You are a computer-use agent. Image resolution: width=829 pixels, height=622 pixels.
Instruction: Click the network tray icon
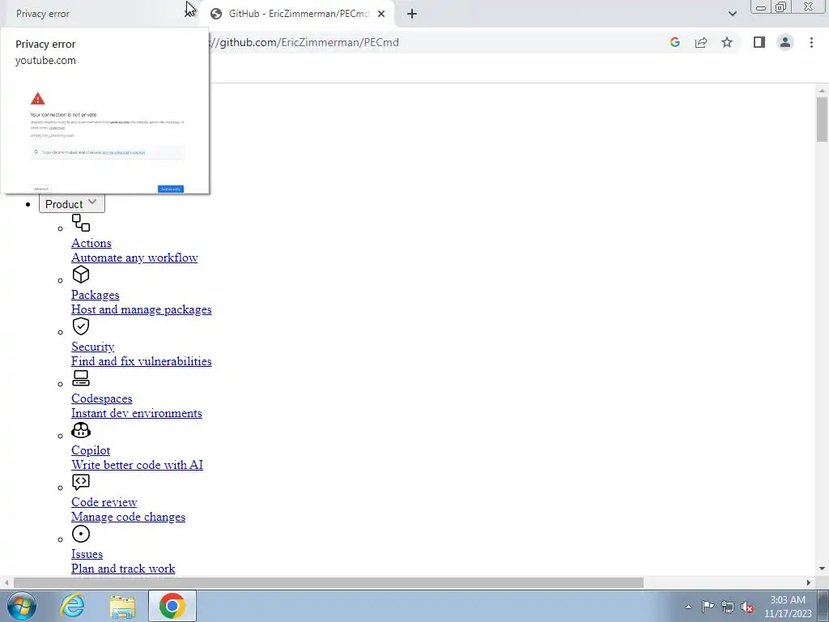(728, 607)
